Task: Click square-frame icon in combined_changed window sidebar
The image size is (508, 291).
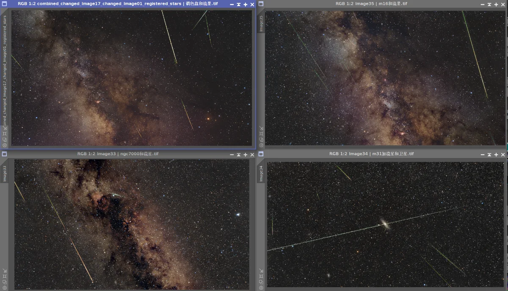Action: tap(5, 133)
